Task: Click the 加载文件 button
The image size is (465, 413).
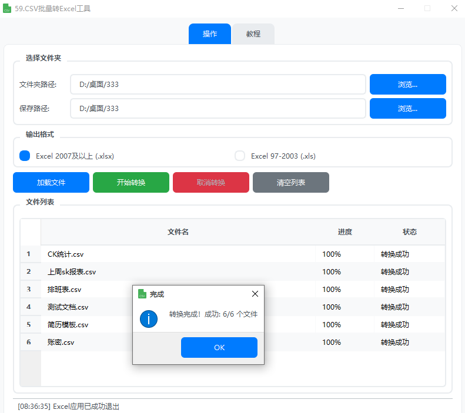Action: tap(51, 183)
